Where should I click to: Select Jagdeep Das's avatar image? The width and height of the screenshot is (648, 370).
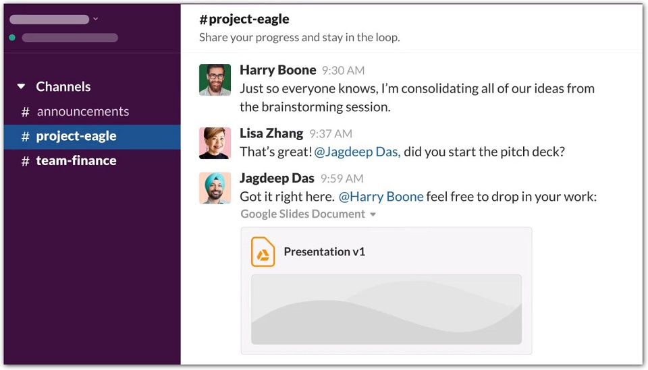[x=215, y=188]
